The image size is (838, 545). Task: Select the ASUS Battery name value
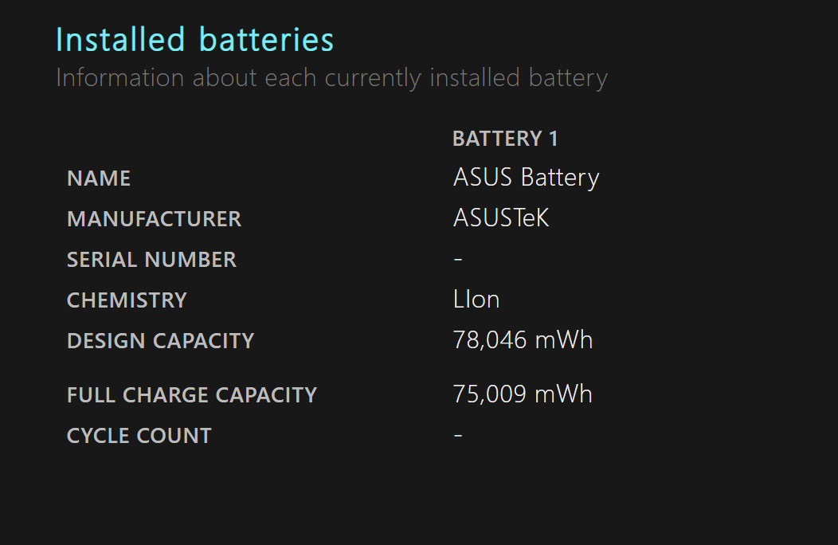(x=527, y=178)
